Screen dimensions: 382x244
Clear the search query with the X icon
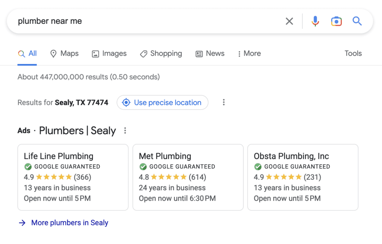(x=289, y=21)
